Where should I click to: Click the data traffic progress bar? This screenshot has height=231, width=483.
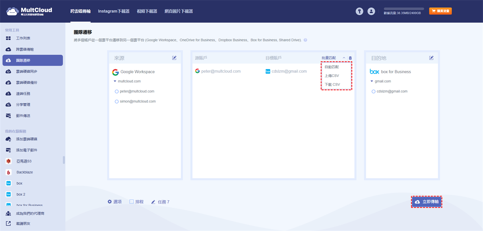pyautogui.click(x=404, y=8)
